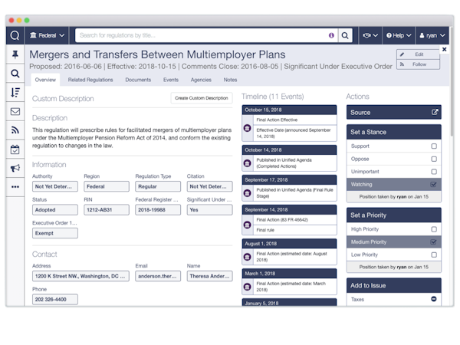Open the three-dots more sidebar icon
The height and width of the screenshot is (345, 460).
coord(15,186)
